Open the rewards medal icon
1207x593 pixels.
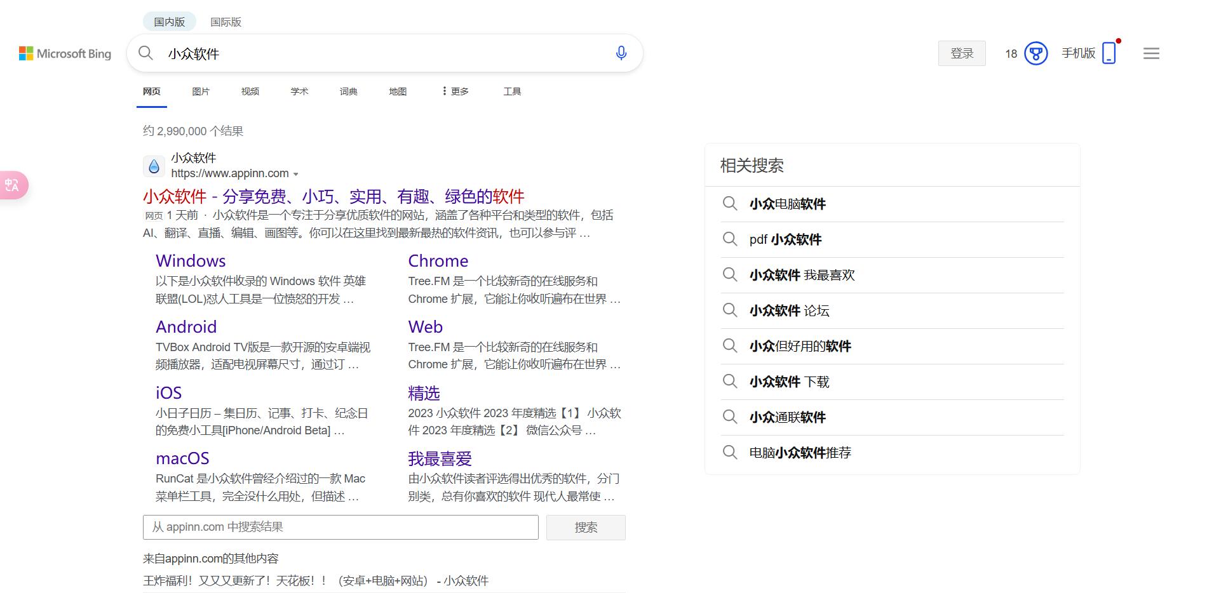point(1035,53)
